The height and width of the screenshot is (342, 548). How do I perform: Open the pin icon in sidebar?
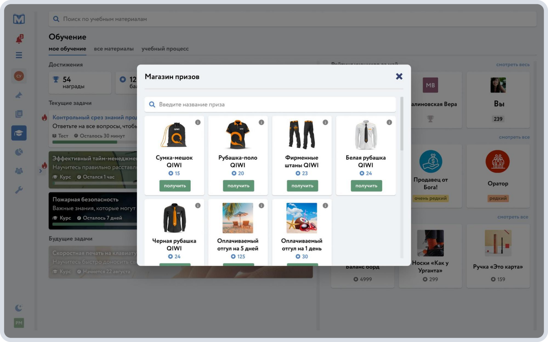[x=19, y=95]
